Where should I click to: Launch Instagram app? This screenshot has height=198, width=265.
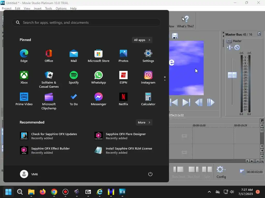(x=148, y=77)
